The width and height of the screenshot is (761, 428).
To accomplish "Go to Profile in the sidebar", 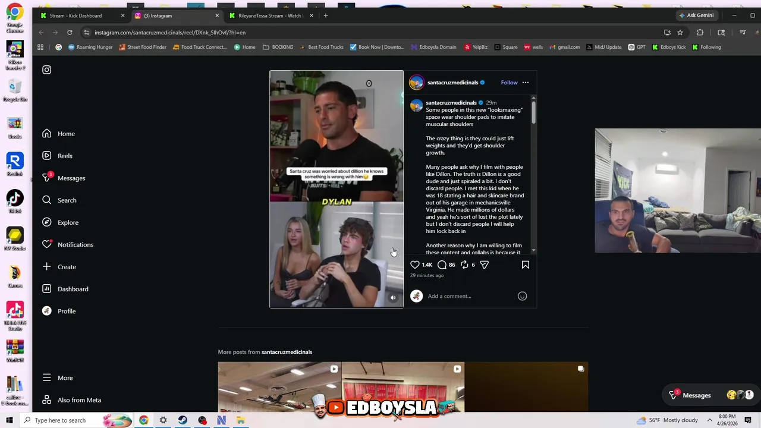I will point(59,311).
